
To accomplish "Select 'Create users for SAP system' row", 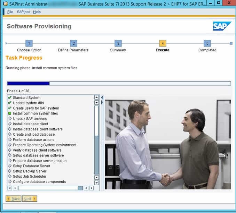I will (x=50, y=108).
